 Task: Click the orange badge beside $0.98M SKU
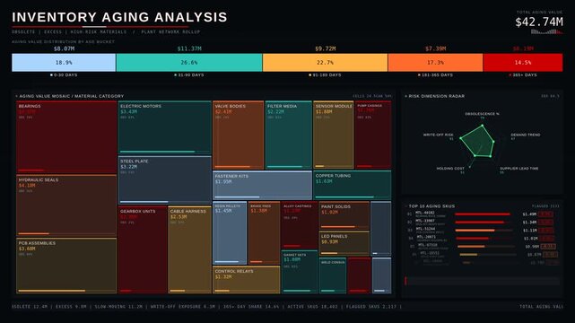pos(549,247)
